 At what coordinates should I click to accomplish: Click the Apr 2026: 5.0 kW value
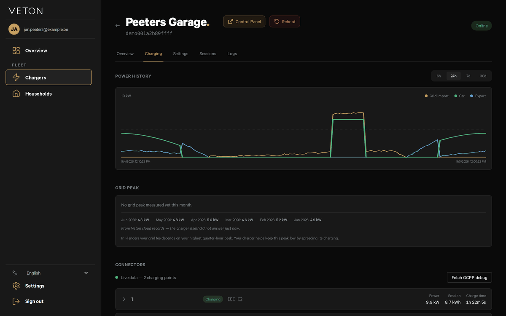205,220
